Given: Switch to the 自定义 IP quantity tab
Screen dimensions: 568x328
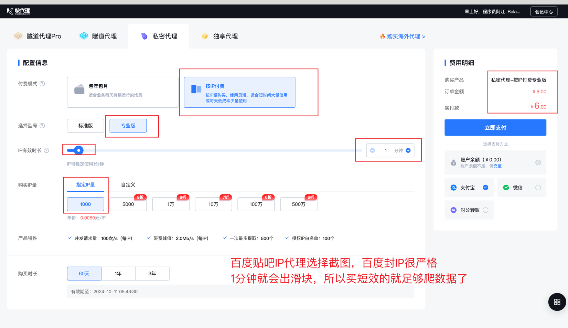Looking at the screenshot, I should (x=128, y=185).
